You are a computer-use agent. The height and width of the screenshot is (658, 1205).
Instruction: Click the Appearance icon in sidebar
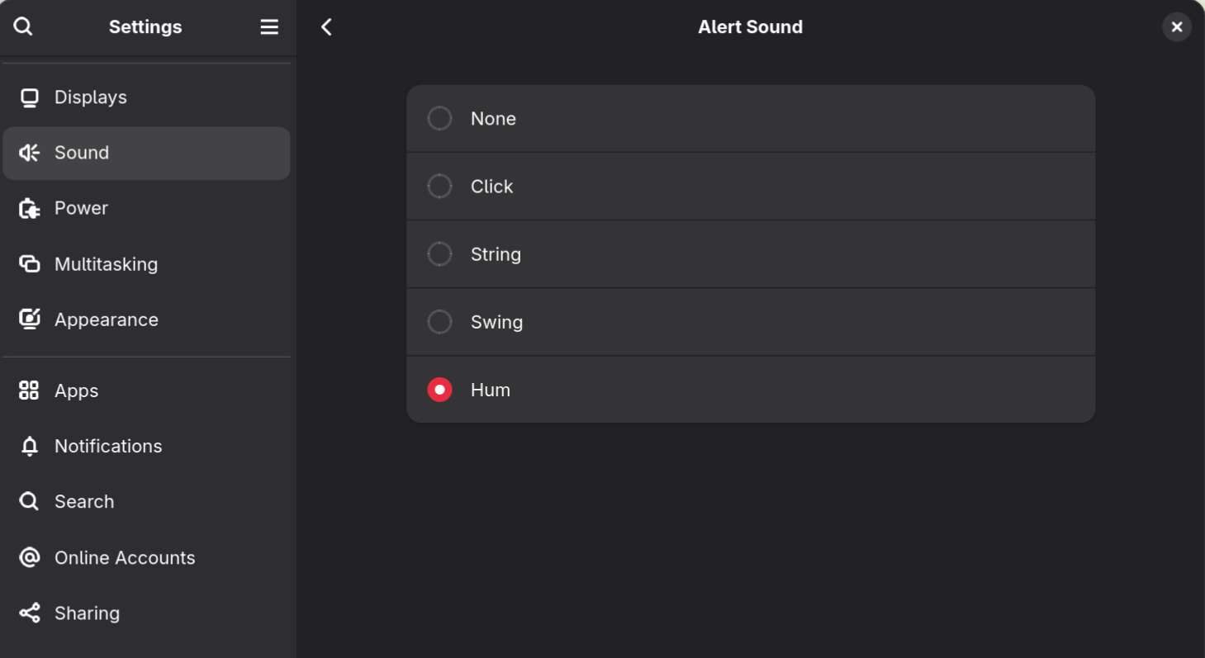point(30,320)
